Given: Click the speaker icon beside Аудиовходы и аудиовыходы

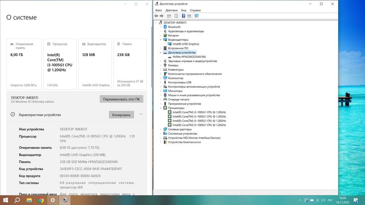Looking at the screenshot, I should click(x=165, y=31).
